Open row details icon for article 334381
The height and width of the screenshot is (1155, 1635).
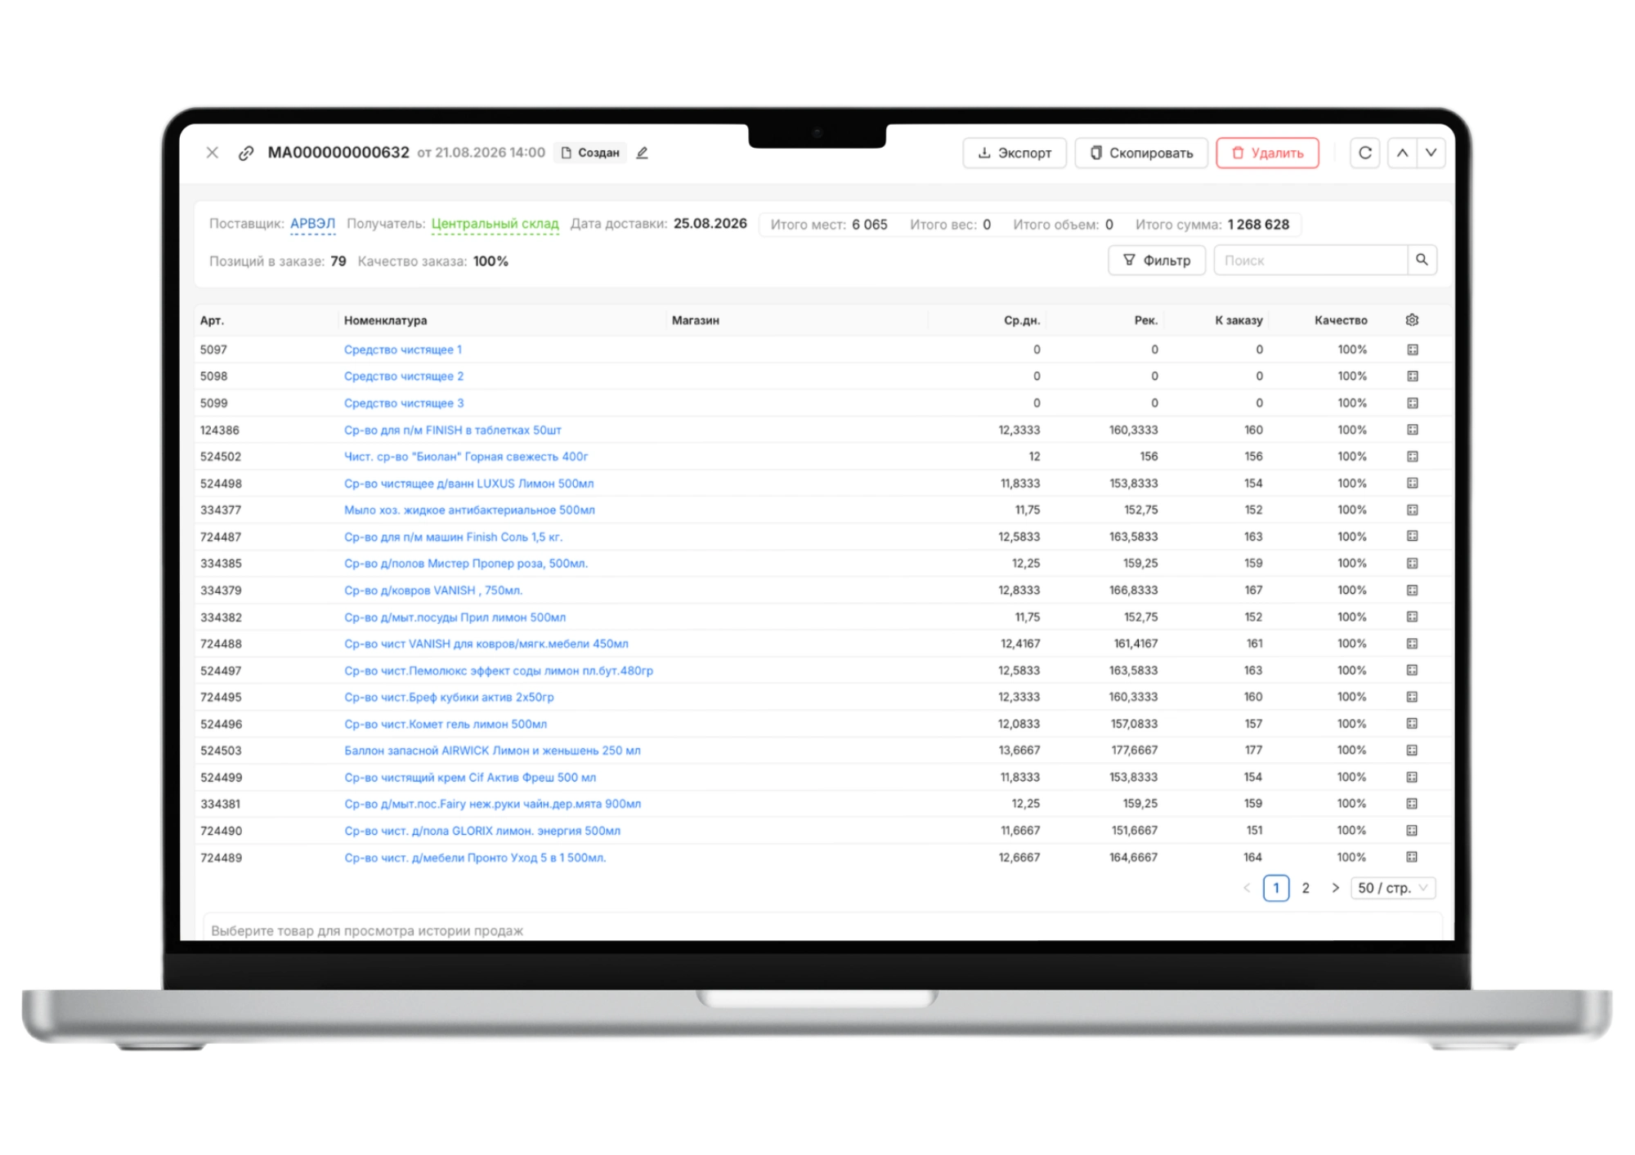pos(1412,804)
